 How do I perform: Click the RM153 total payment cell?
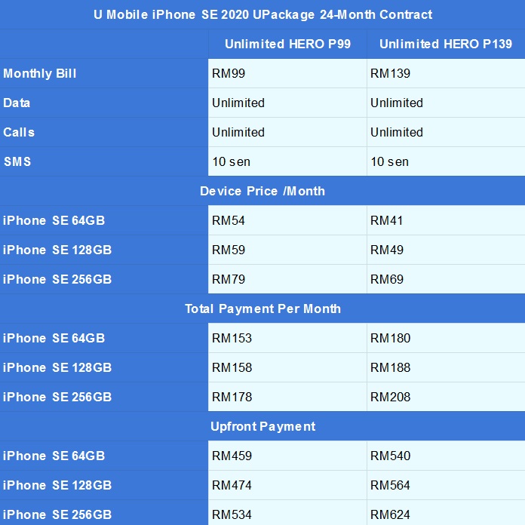click(232, 338)
